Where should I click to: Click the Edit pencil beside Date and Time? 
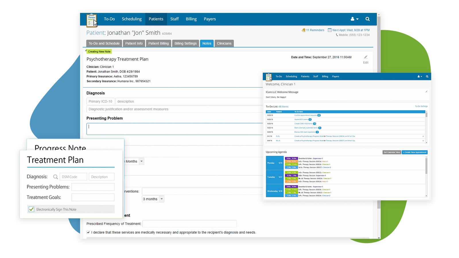point(365,57)
